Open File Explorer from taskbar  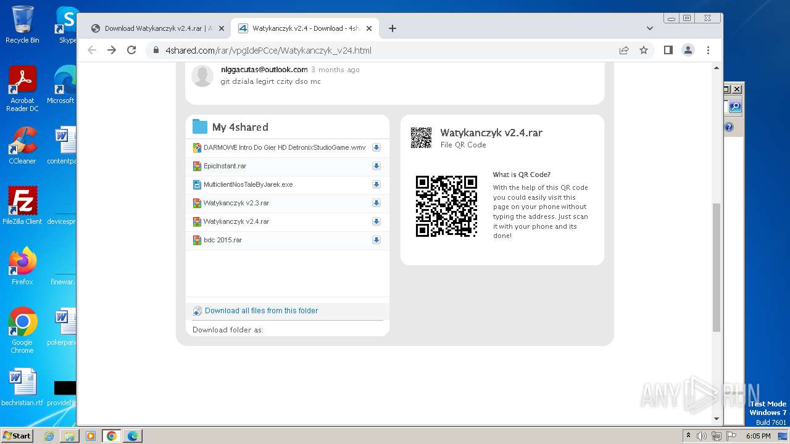coord(70,436)
